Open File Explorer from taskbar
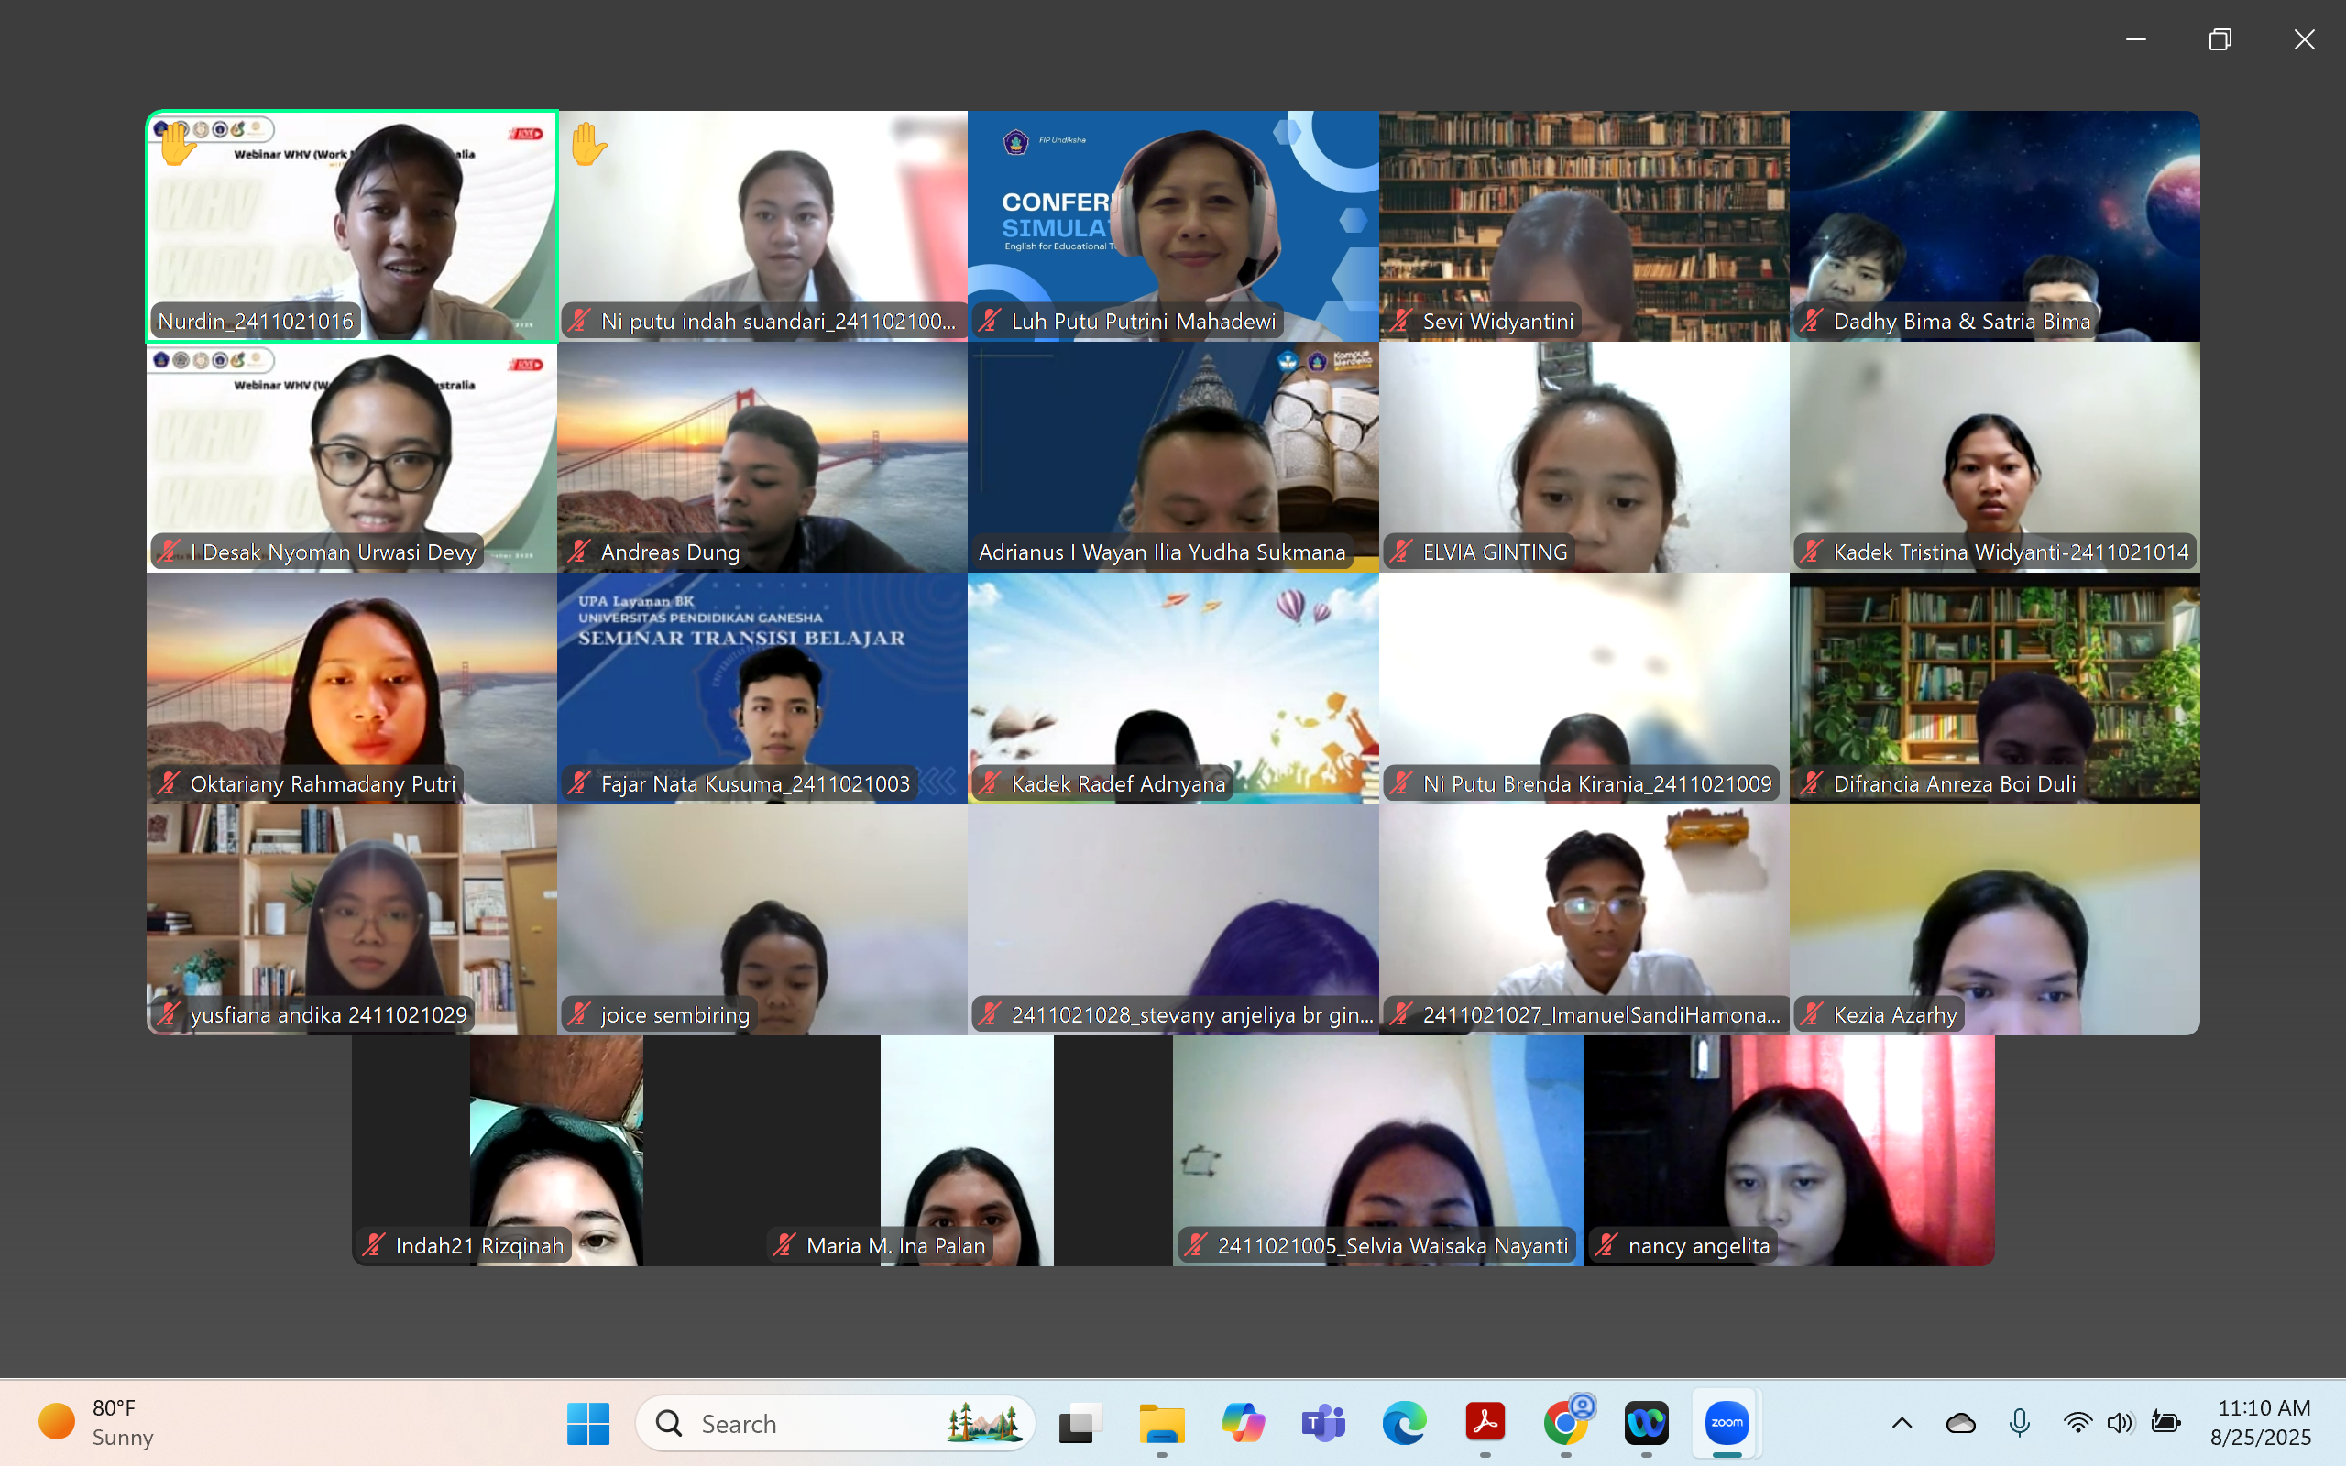The image size is (2346, 1466). click(x=1161, y=1422)
